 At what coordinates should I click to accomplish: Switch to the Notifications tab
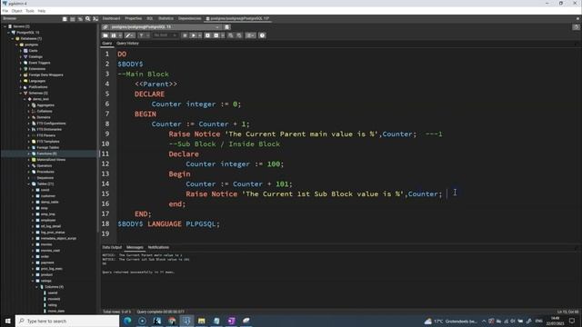(158, 247)
